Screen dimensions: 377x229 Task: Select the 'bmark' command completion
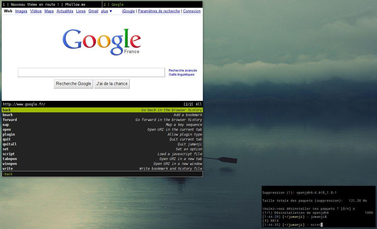[x=102, y=115]
